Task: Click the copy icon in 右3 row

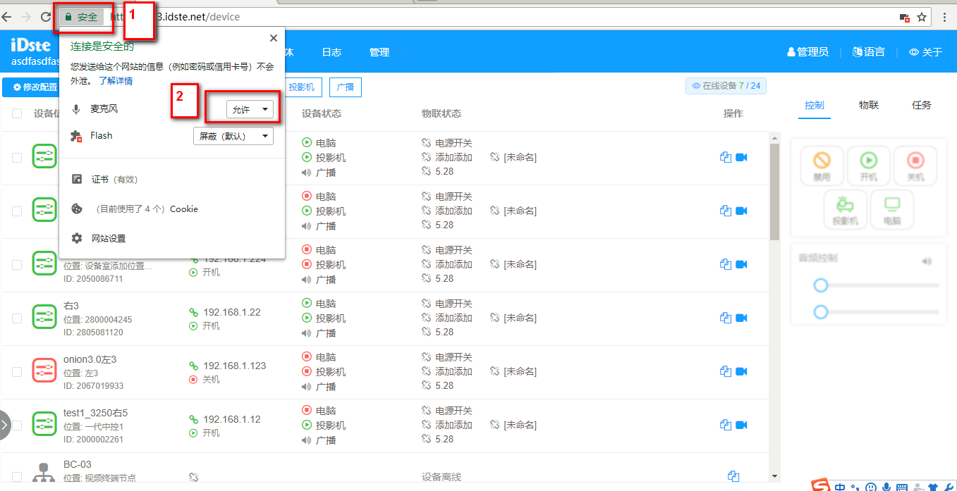Action: coord(725,318)
